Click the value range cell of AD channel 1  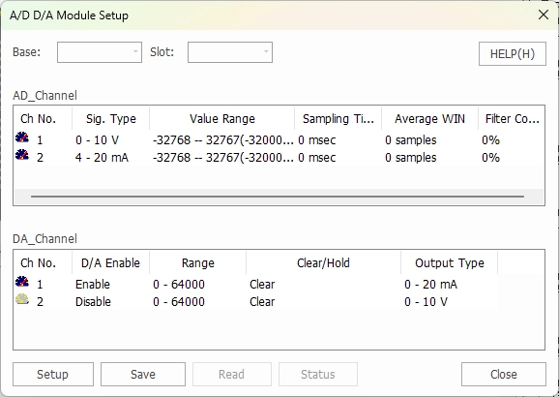223,140
